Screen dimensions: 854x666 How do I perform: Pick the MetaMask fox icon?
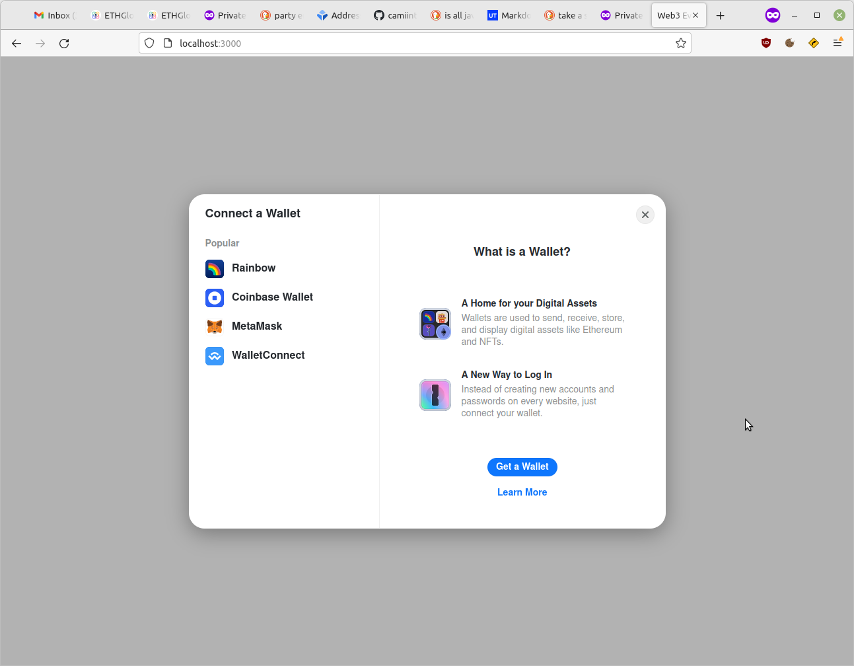point(215,326)
